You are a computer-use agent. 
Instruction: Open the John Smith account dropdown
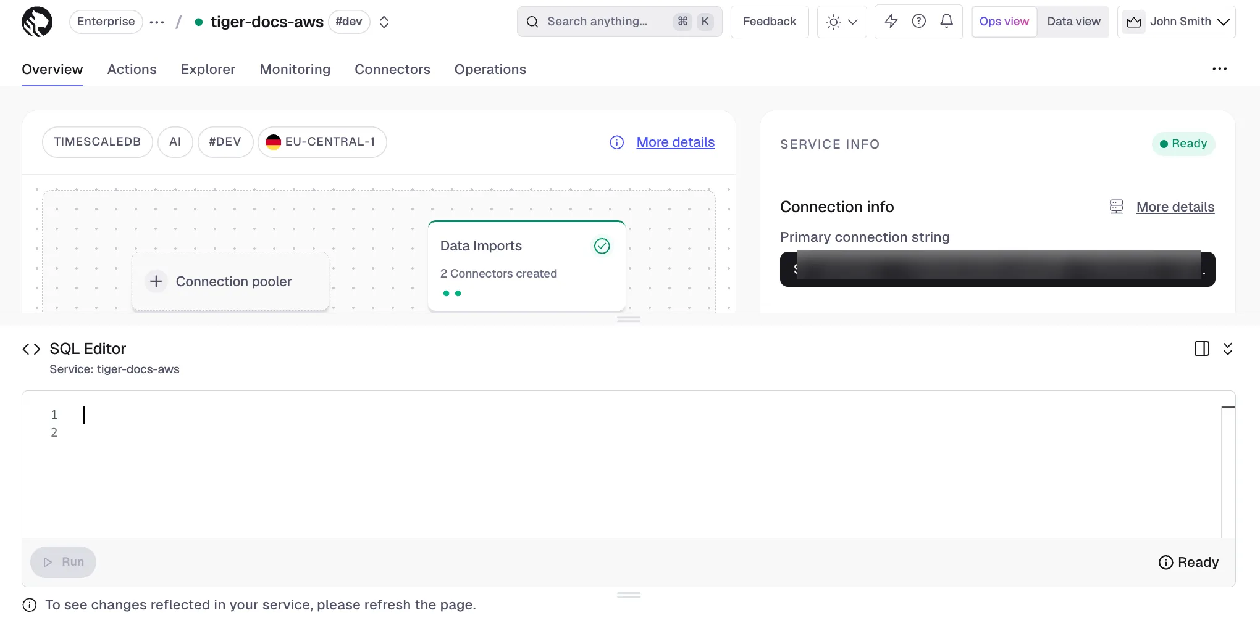tap(1177, 22)
